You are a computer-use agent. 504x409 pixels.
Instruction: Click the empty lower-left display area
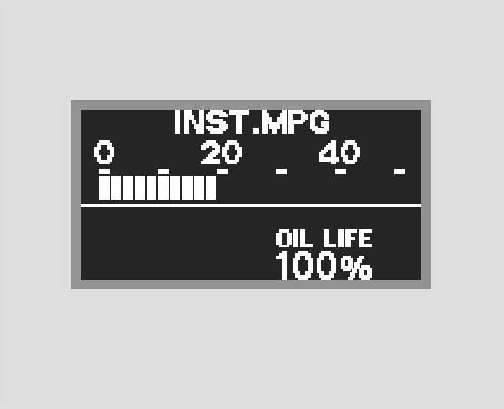176,244
